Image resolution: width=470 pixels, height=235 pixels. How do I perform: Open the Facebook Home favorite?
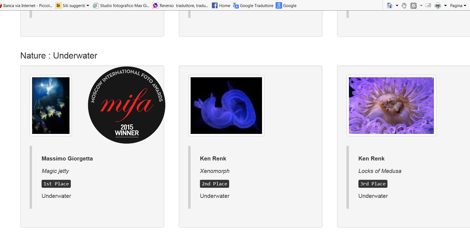pos(221,5)
